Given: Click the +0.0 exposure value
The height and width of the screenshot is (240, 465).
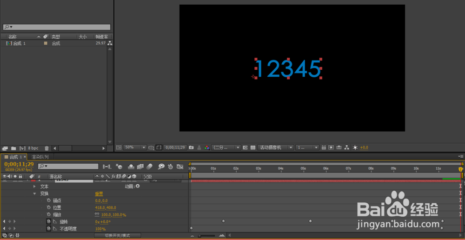Looking at the screenshot, I should pyautogui.click(x=364, y=147).
